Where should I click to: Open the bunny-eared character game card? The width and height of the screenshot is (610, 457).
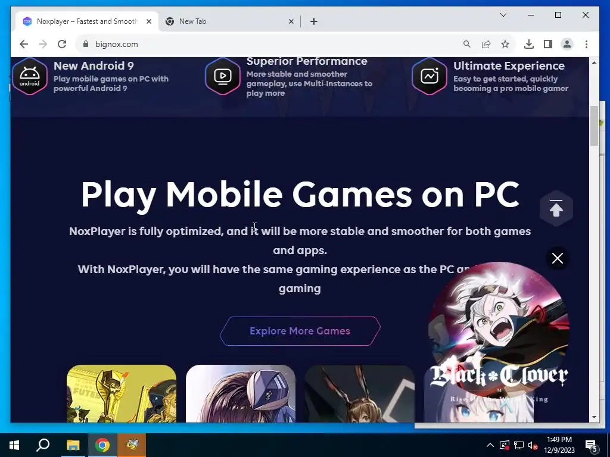point(360,393)
